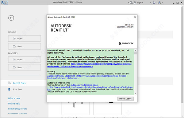Click the license text scrollbar thumb
184x118 pixels.
pos(136,53)
